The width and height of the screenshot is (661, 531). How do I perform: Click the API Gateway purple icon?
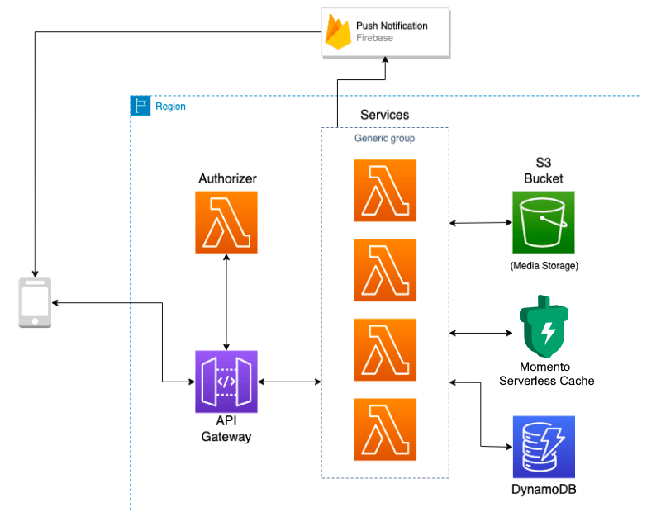click(226, 382)
